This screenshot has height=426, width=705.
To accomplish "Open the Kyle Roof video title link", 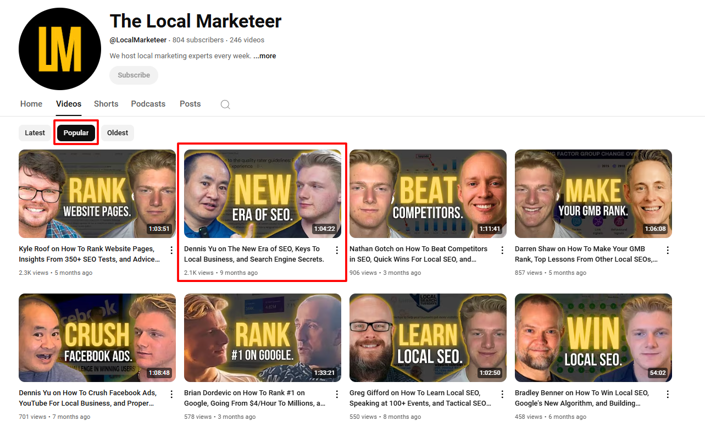I will coord(88,254).
